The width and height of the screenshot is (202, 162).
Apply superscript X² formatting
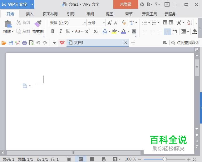(x=88, y=31)
